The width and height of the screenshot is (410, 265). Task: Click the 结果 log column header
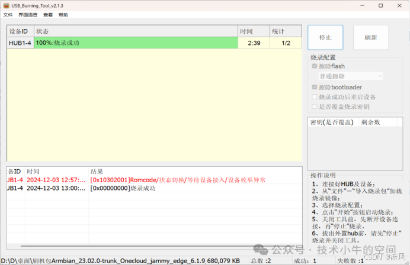click(195, 172)
